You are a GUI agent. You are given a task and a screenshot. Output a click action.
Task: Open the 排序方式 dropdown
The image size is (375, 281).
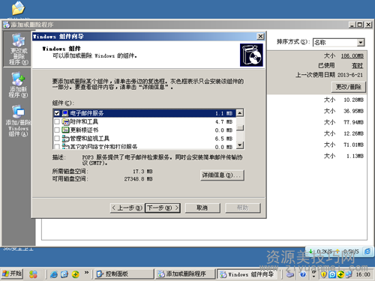[x=361, y=43]
